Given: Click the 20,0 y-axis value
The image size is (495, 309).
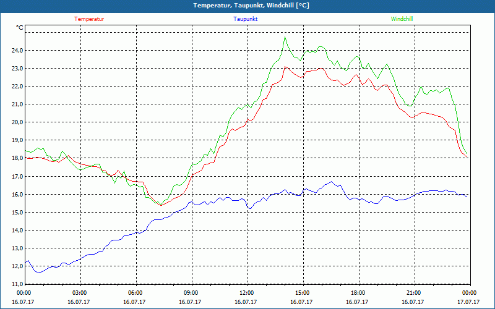Looking at the screenshot, I should click(x=17, y=122).
